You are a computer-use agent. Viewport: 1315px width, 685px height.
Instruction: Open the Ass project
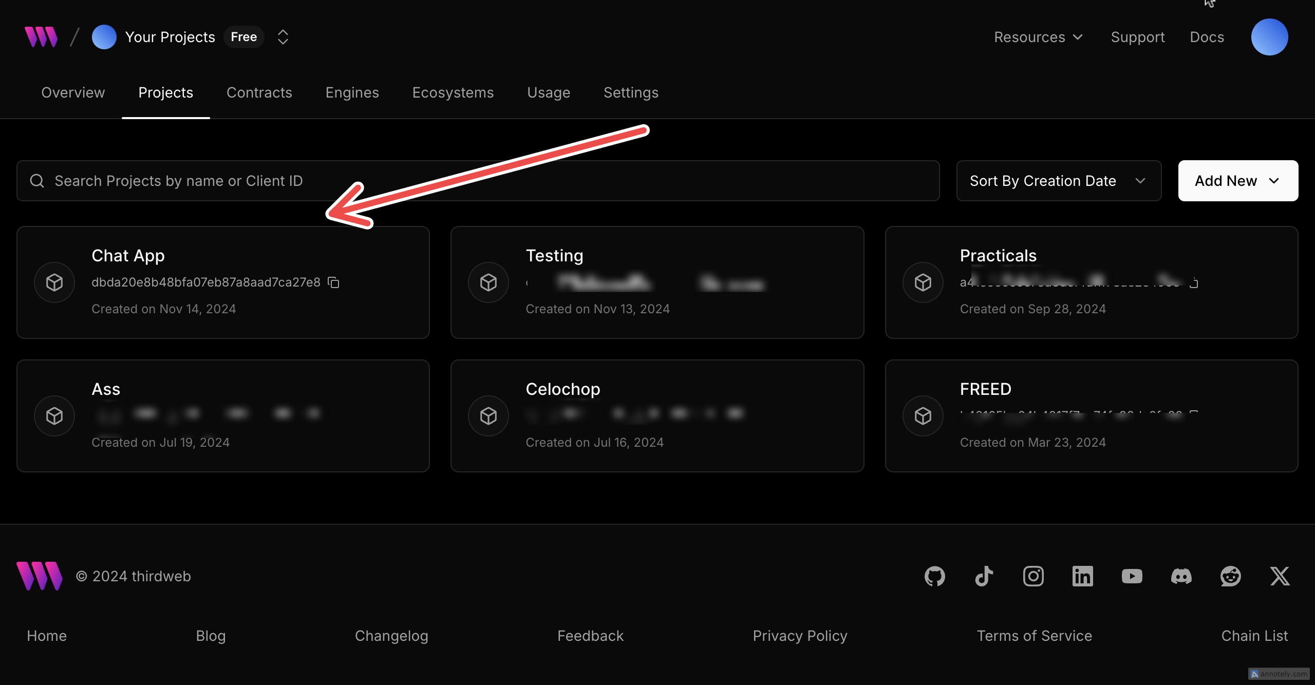223,416
